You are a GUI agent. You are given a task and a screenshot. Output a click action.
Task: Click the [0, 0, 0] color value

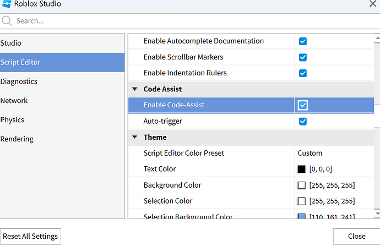[x=321, y=169]
